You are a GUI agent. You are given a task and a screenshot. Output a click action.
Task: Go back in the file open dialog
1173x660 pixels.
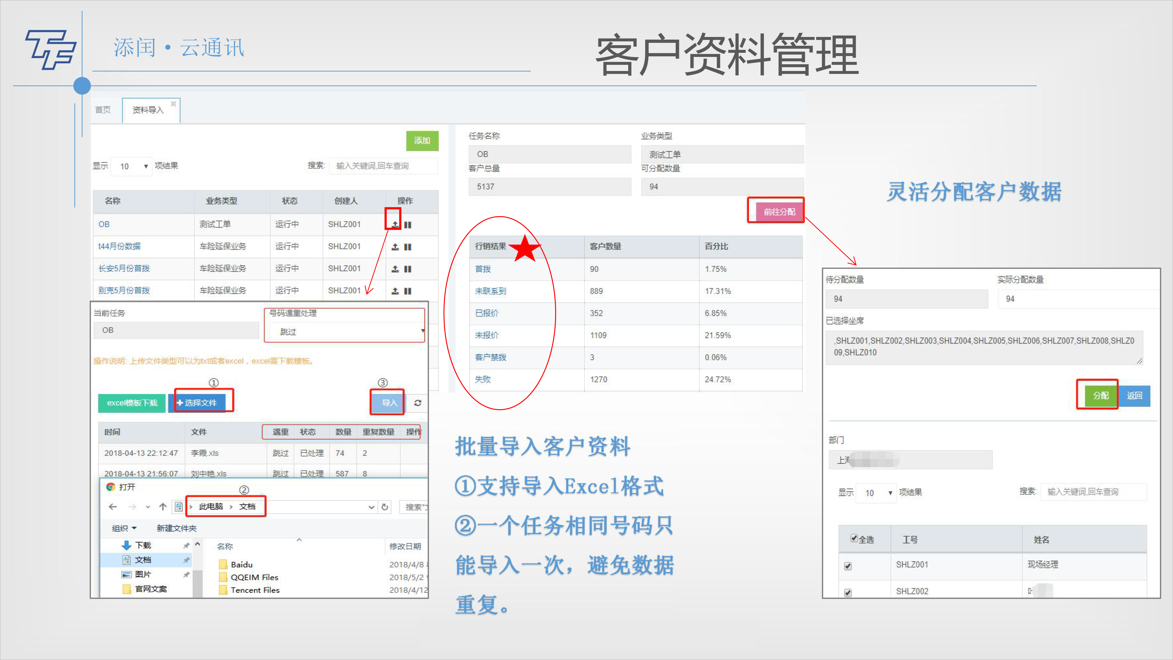(x=113, y=507)
